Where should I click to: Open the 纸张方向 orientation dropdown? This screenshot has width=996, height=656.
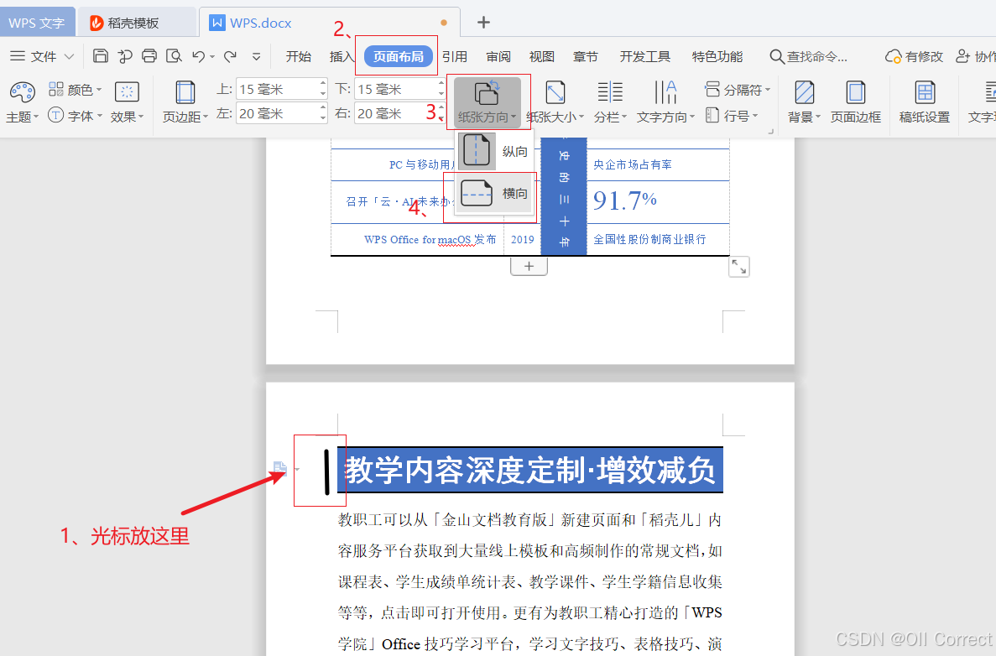(x=488, y=102)
